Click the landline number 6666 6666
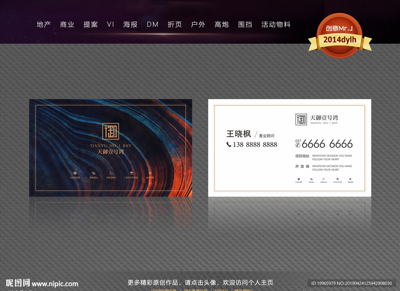Image resolution: width=400 pixels, height=291 pixels. point(327,144)
